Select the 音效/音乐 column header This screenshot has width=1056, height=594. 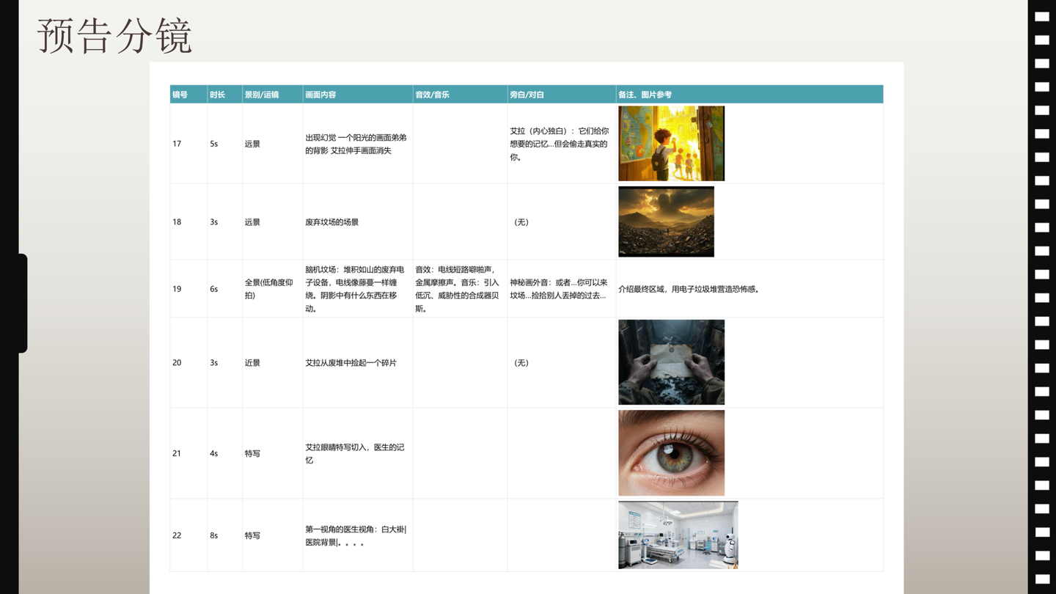click(x=461, y=95)
